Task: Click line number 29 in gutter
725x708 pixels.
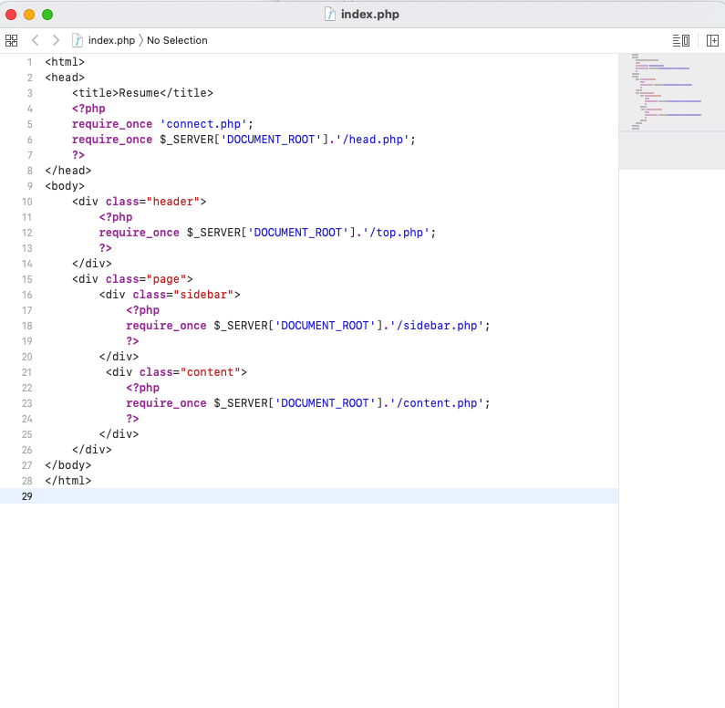Action: coord(27,496)
